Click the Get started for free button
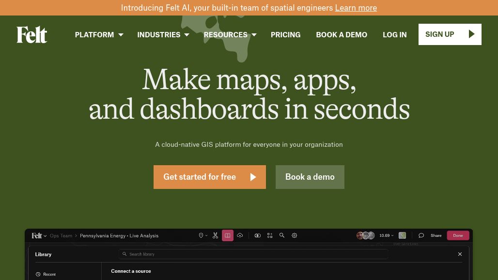Image resolution: width=498 pixels, height=280 pixels. pyautogui.click(x=209, y=177)
